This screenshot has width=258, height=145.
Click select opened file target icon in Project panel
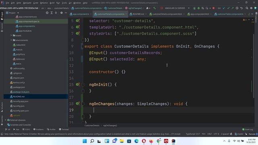point(47,13)
